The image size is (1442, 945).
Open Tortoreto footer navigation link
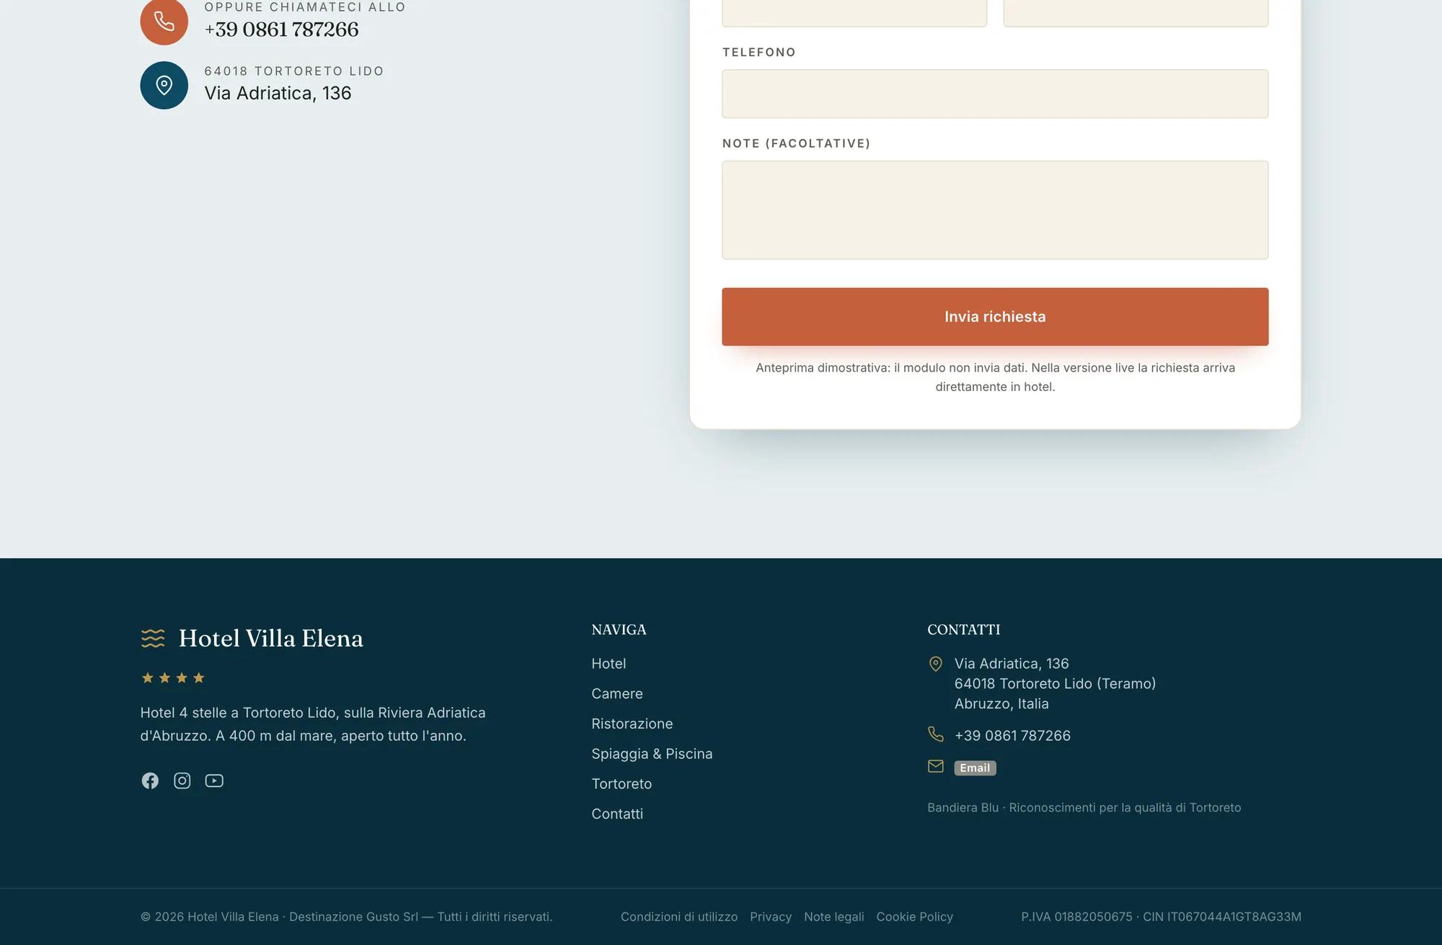pos(622,783)
